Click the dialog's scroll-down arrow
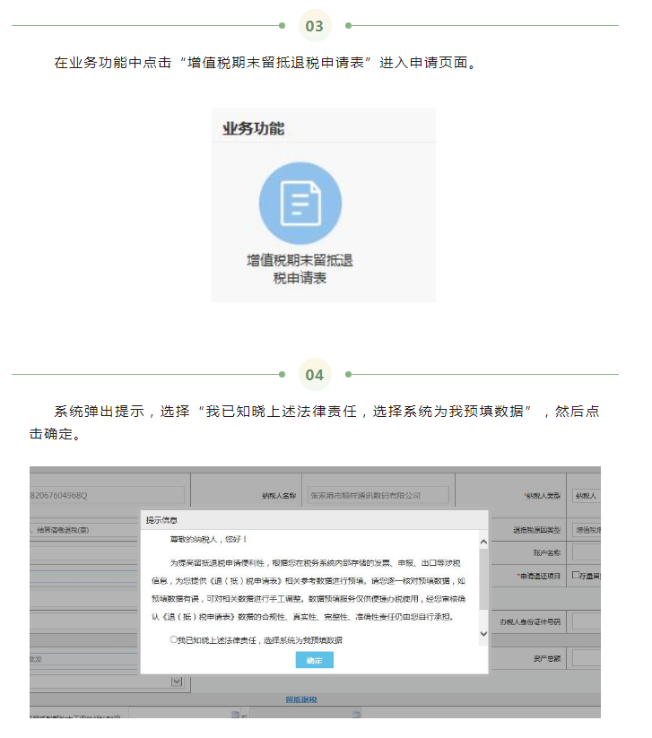This screenshot has width=652, height=738. [x=483, y=633]
